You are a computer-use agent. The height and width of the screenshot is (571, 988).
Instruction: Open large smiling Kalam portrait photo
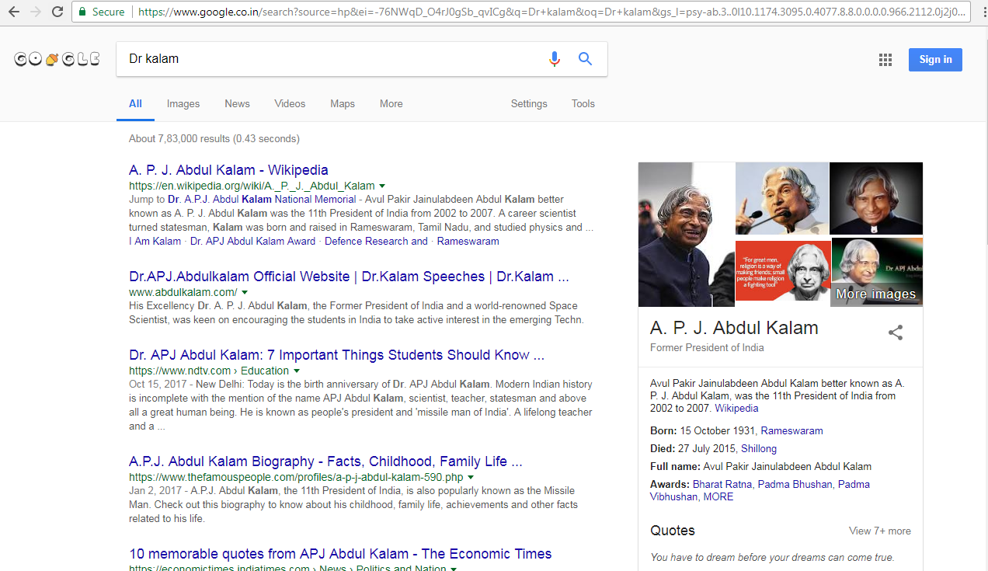687,235
